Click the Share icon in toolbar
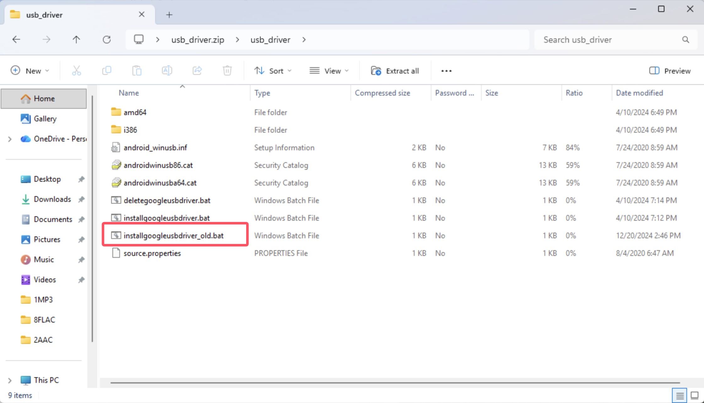The image size is (704, 403). 197,71
